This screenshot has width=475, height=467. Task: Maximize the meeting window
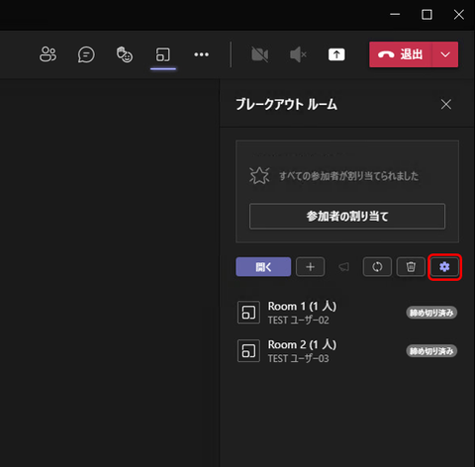click(427, 15)
